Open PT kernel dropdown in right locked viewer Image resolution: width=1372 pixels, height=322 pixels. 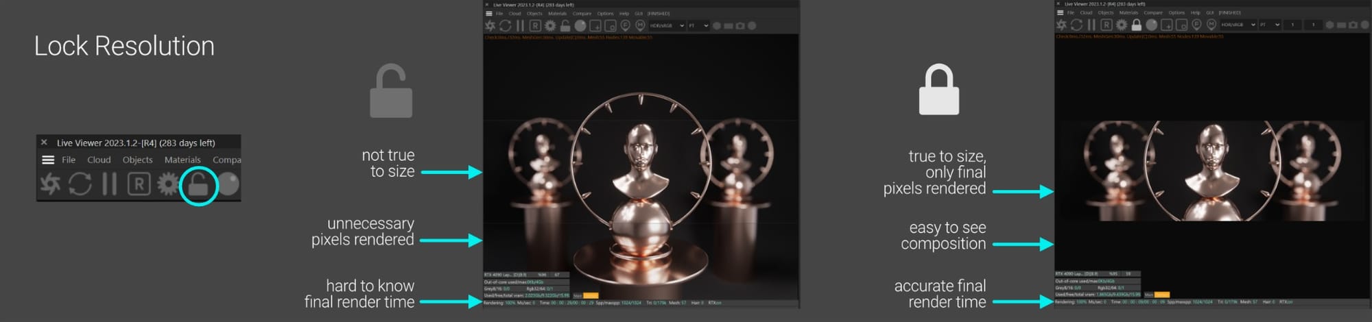(x=1270, y=25)
